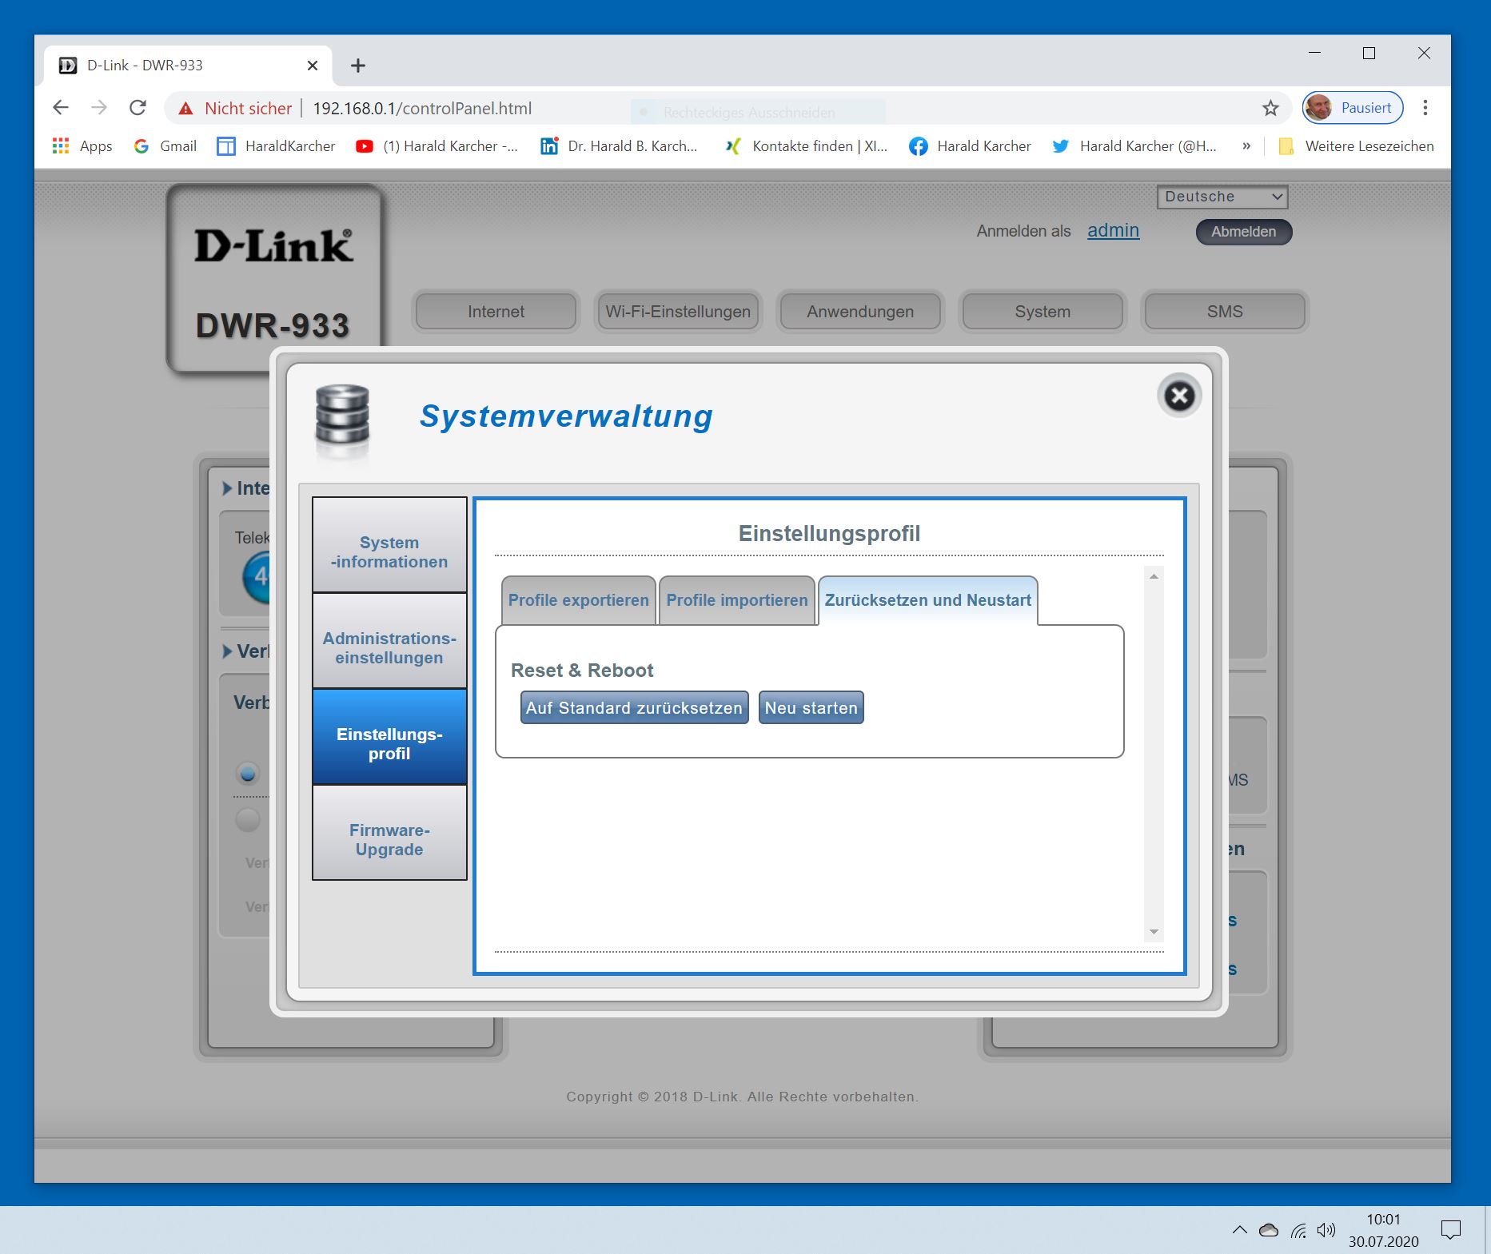1491x1254 pixels.
Task: Go back to the previous page
Action: 61,108
